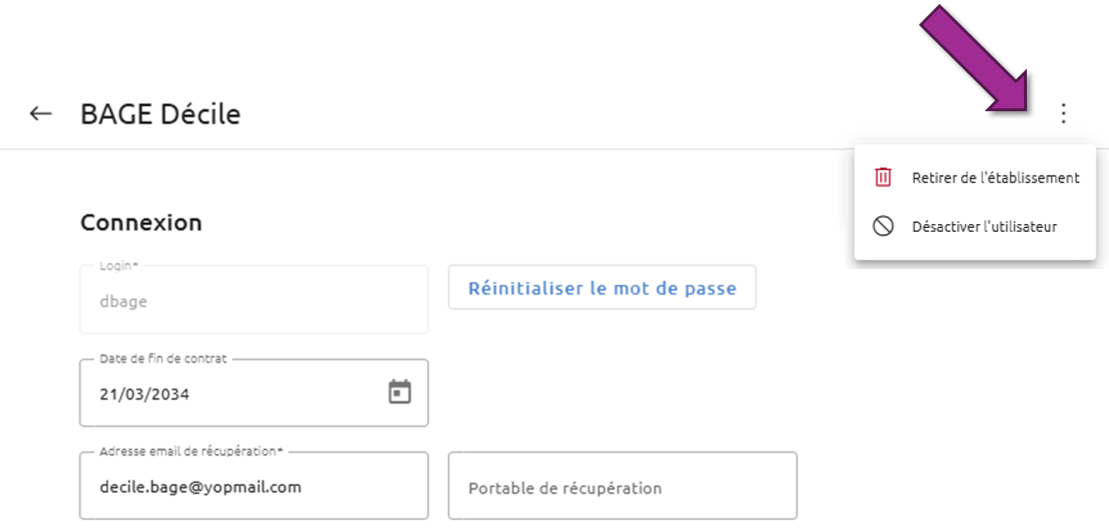The width and height of the screenshot is (1109, 532).
Task: Click the 'BAGE Décile' page title
Action: pyautogui.click(x=161, y=114)
